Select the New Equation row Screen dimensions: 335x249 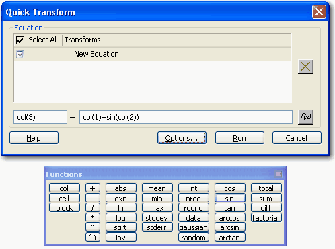(x=153, y=55)
